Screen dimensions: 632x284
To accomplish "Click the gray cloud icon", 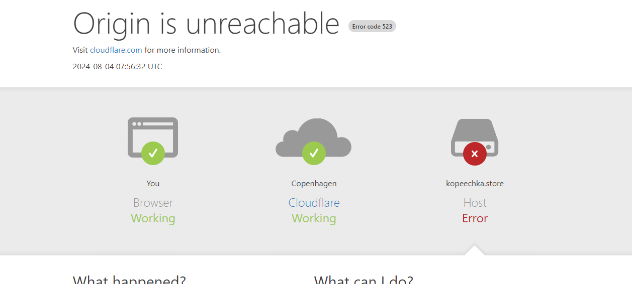I will pyautogui.click(x=313, y=137).
